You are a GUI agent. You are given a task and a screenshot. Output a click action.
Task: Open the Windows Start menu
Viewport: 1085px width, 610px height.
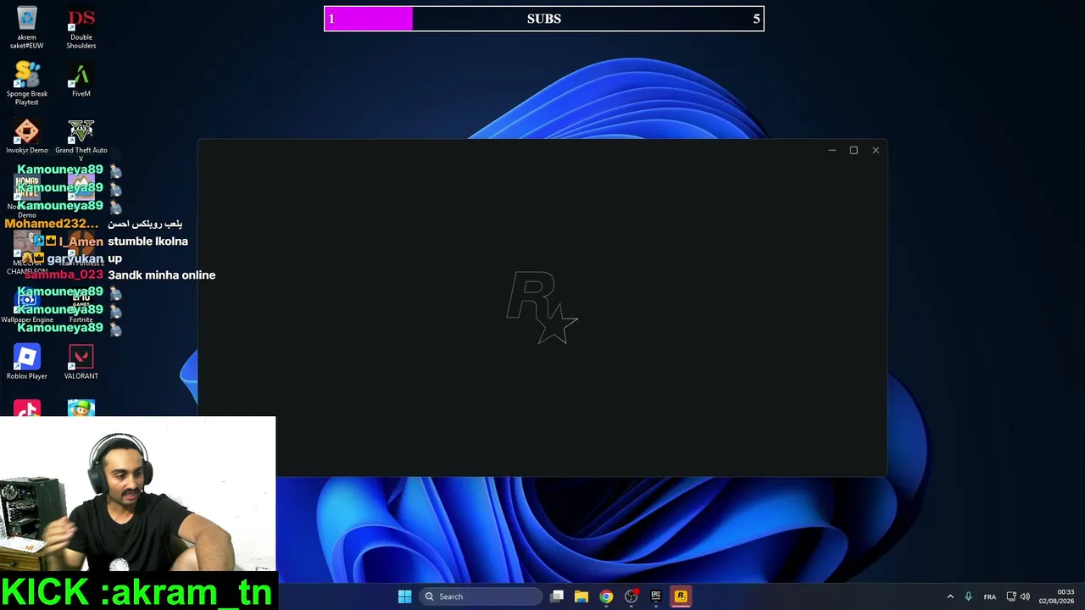[x=404, y=596]
